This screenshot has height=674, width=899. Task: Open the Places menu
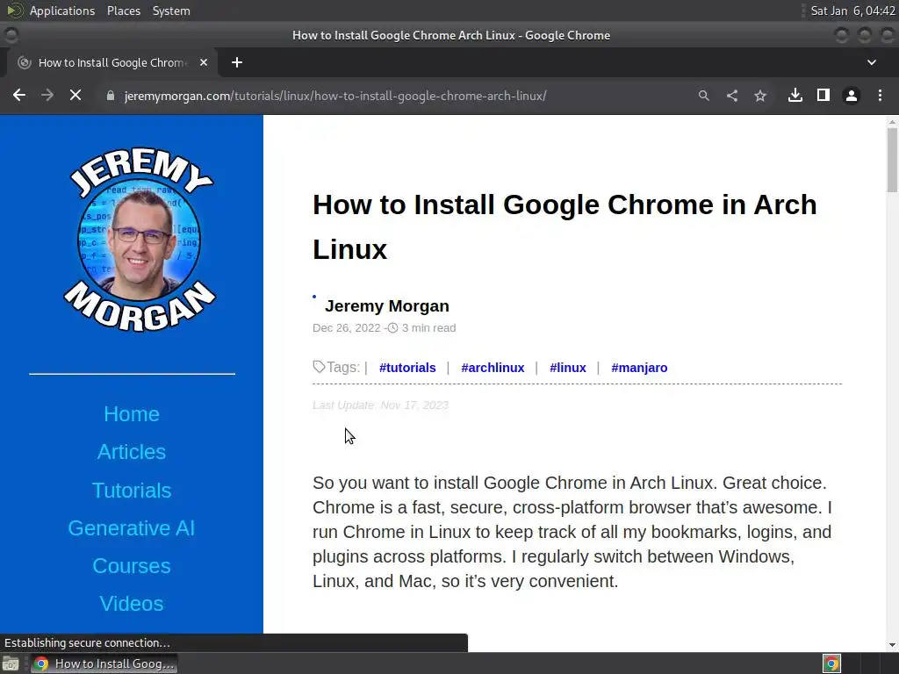tap(123, 11)
